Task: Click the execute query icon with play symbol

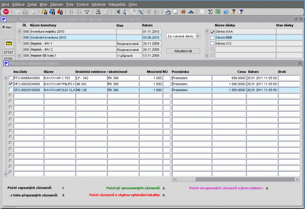Action: 52,12
